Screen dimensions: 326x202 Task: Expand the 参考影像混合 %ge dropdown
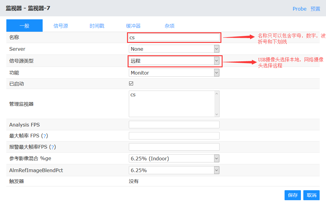click(x=174, y=159)
